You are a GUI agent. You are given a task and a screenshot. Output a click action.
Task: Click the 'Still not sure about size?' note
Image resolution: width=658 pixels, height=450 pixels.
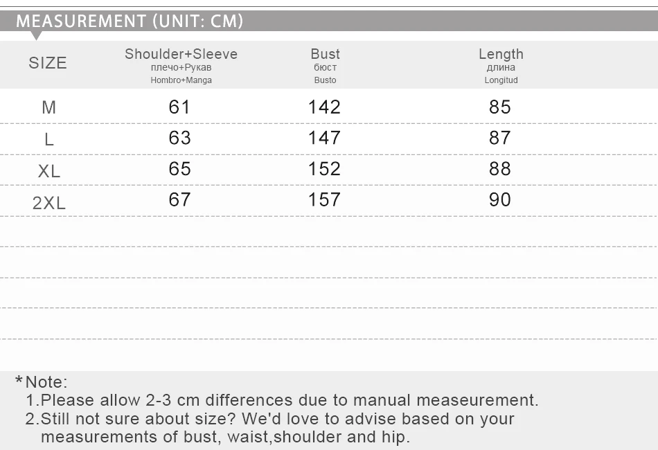[270, 428]
